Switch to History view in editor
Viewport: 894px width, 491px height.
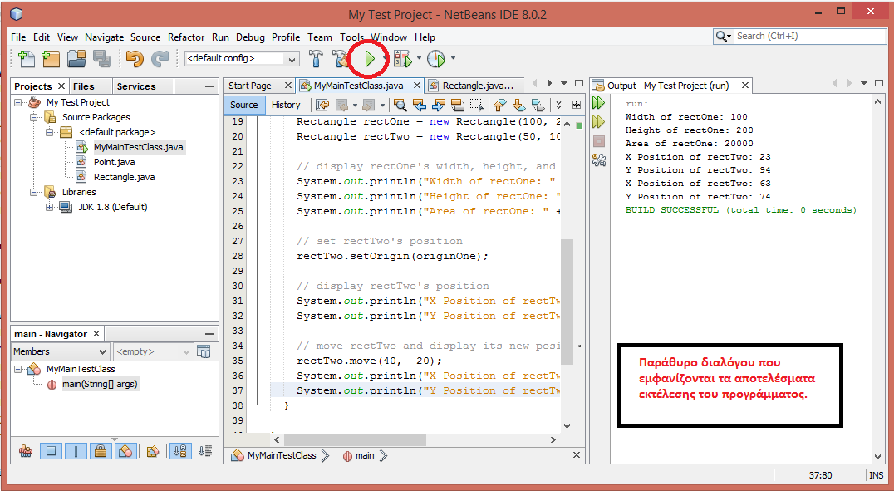tap(286, 105)
